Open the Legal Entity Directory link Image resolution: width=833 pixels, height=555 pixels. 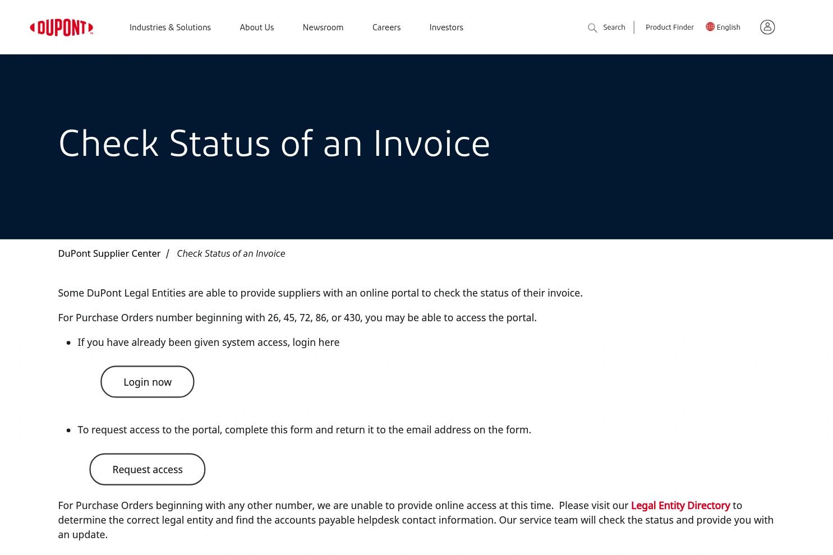click(680, 505)
